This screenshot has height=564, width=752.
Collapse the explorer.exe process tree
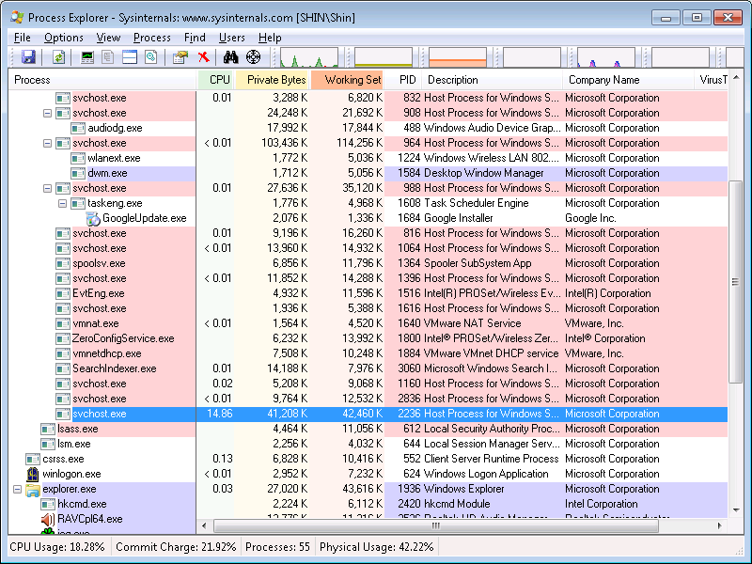(x=18, y=489)
